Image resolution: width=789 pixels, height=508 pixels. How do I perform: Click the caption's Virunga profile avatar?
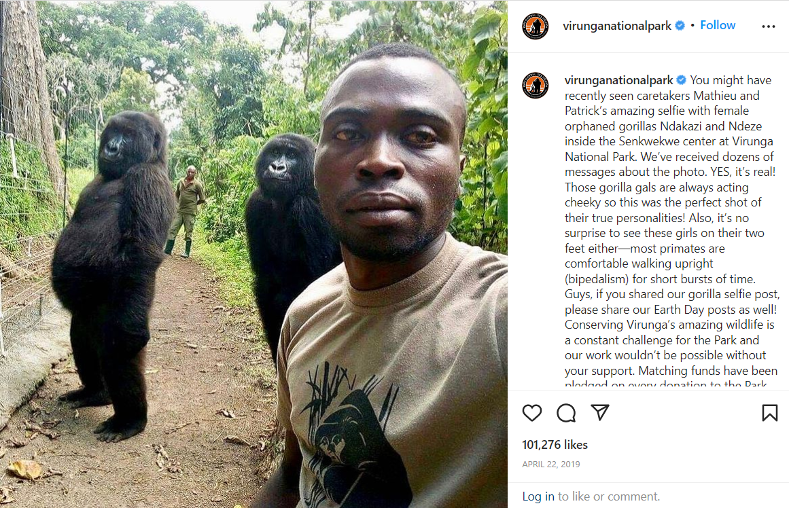coord(535,85)
